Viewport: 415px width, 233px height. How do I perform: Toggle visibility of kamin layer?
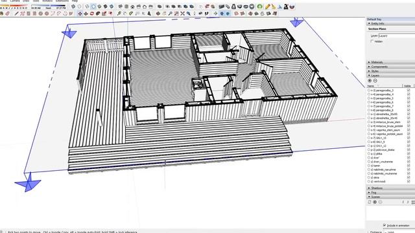[x=409, y=166]
